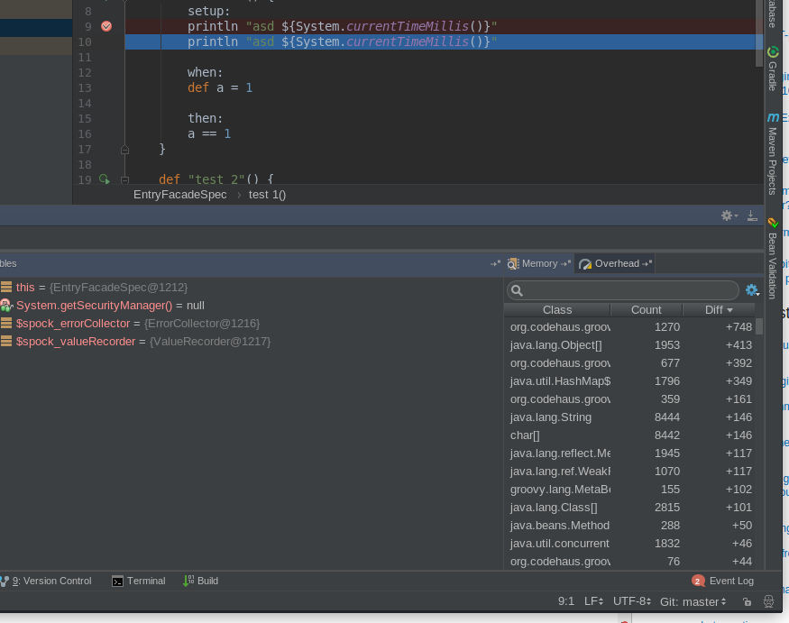
Task: Click the Gradle side tab icon
Action: click(x=773, y=51)
